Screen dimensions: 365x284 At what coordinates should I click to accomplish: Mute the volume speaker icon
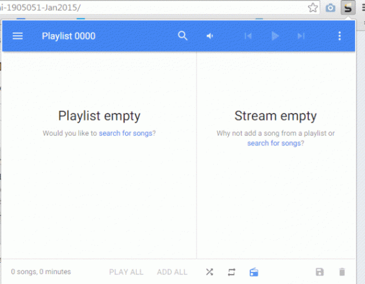(210, 36)
